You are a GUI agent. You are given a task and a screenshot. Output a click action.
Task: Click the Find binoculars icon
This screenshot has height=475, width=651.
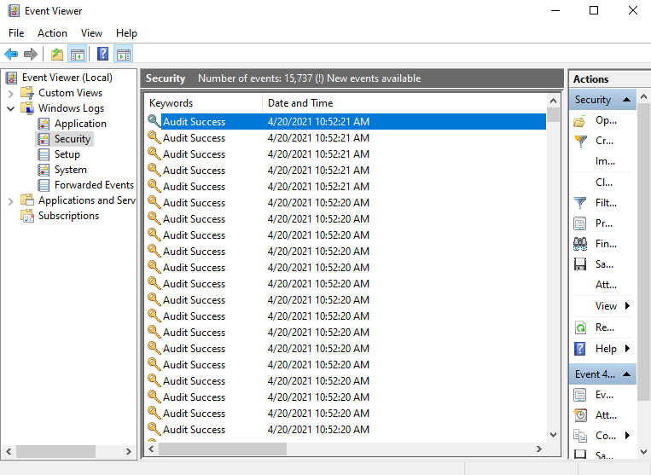pos(580,244)
